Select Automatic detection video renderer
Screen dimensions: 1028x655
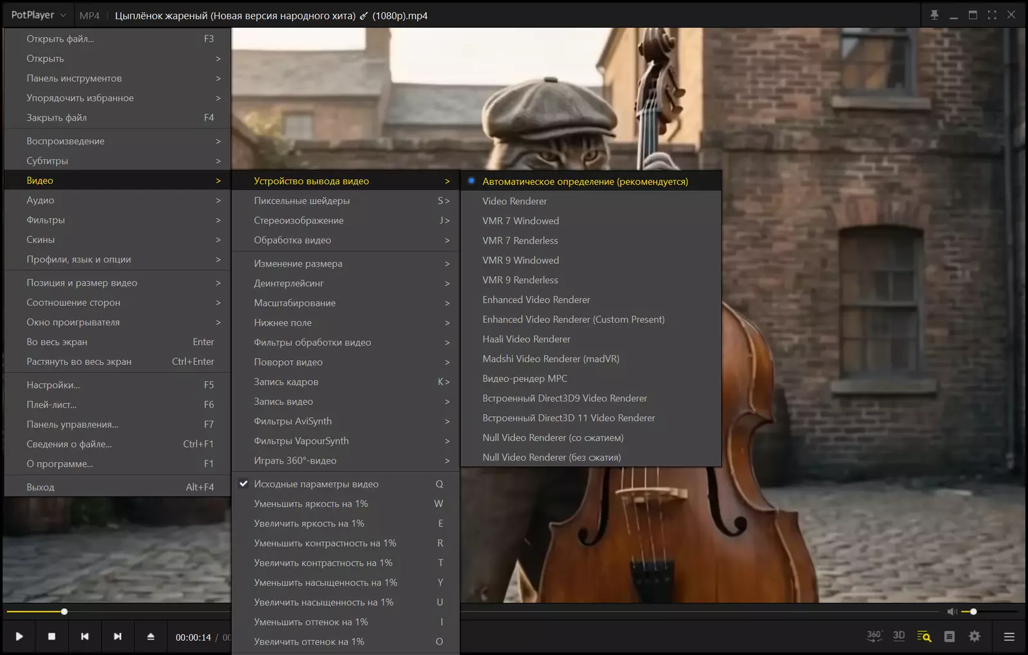pyautogui.click(x=591, y=181)
